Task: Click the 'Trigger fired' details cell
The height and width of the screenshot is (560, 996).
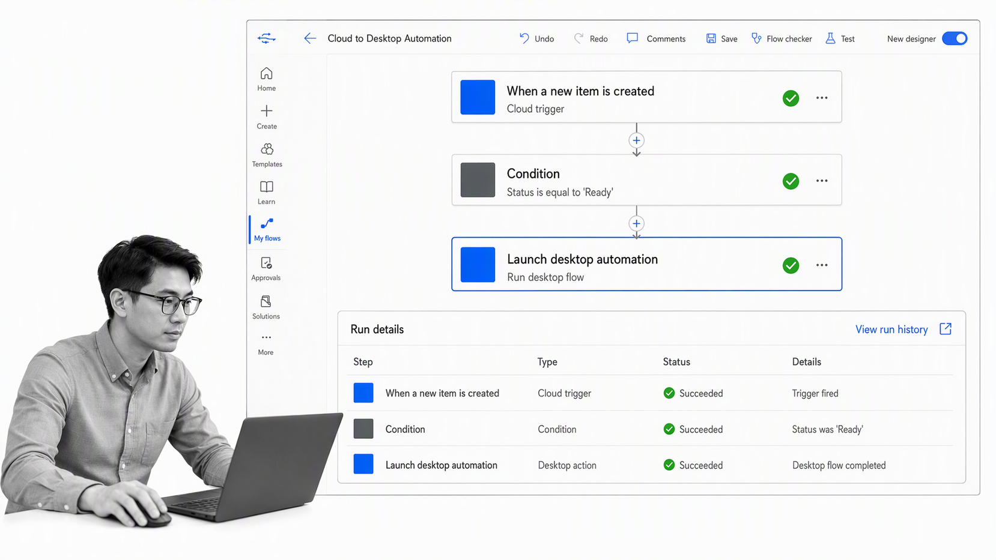Action: coord(815,393)
